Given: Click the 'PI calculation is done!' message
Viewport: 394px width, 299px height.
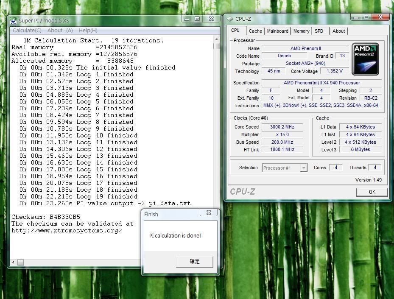Looking at the screenshot, I should coord(175,236).
